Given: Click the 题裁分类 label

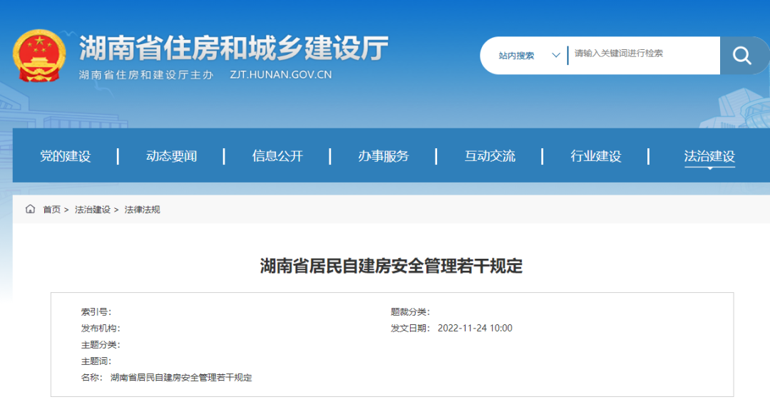Looking at the screenshot, I should (x=410, y=312).
